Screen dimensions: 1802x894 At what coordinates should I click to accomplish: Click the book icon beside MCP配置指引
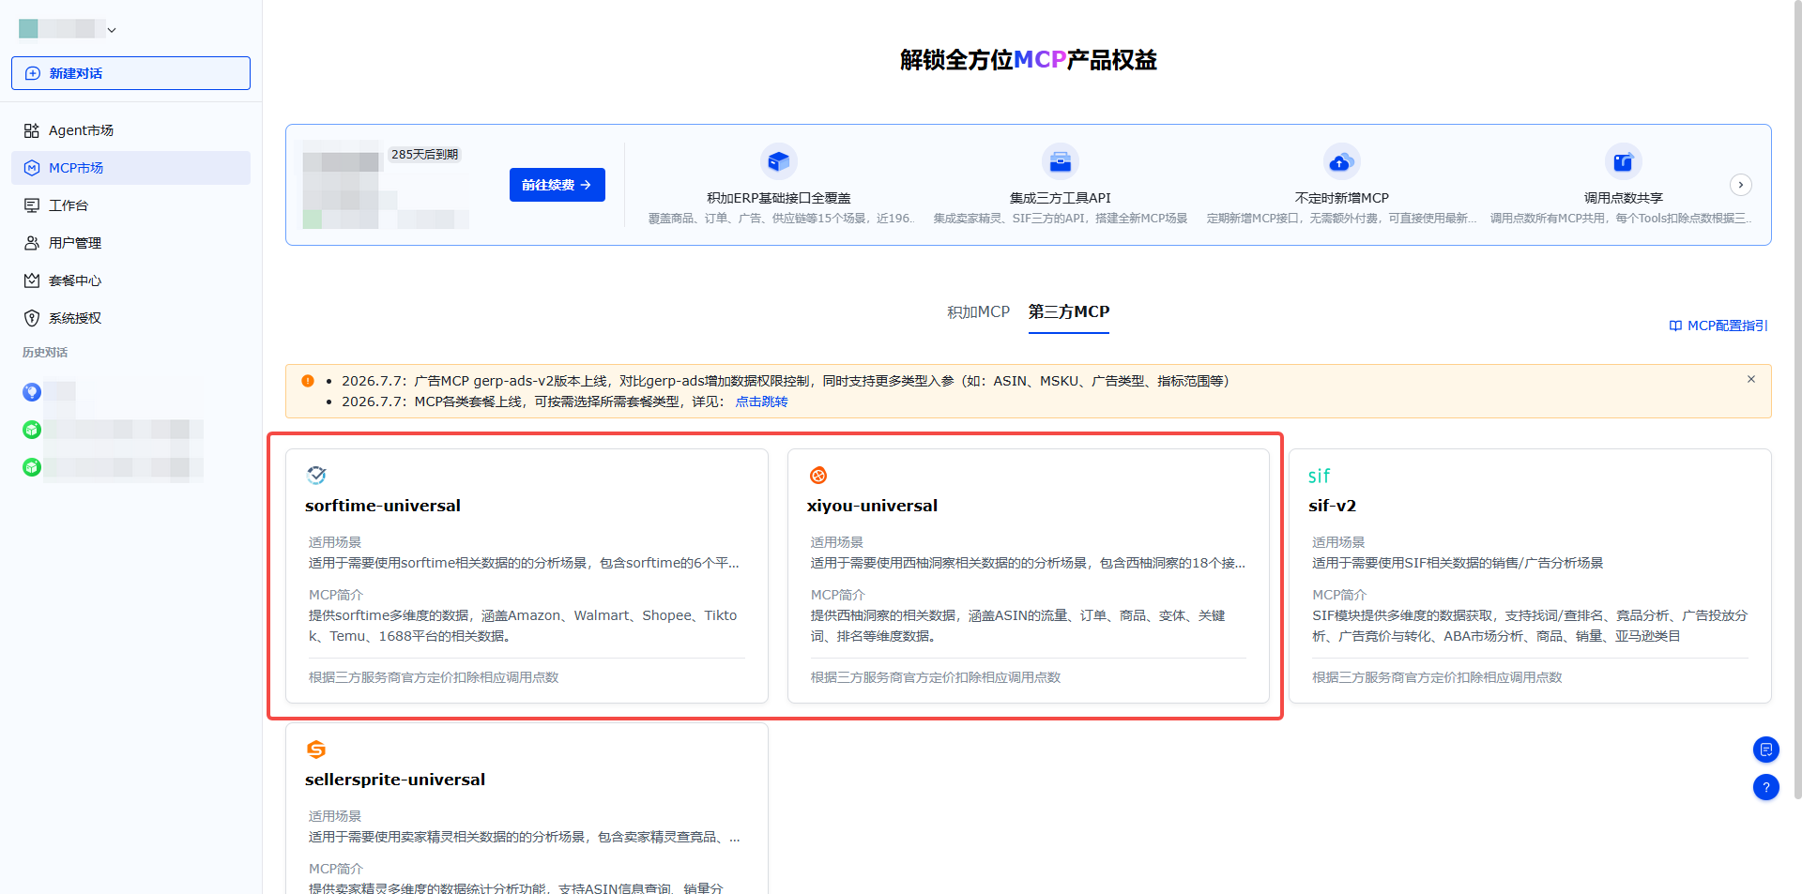pos(1675,326)
